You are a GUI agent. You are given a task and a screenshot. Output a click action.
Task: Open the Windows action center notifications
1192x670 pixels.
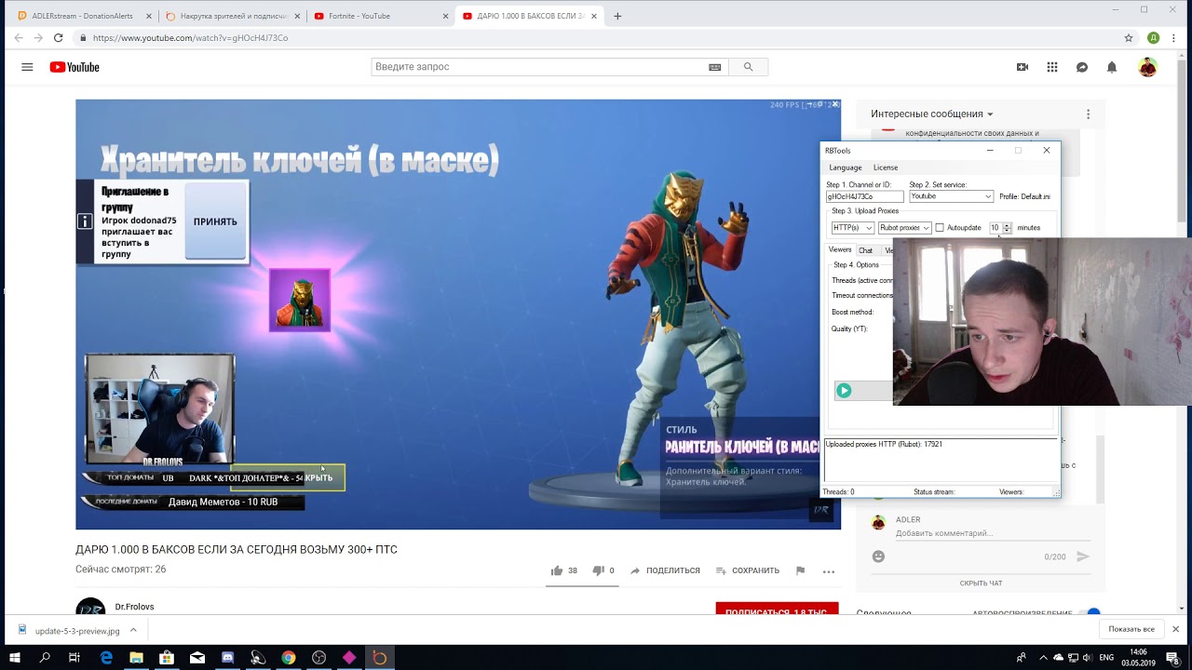(x=1176, y=657)
